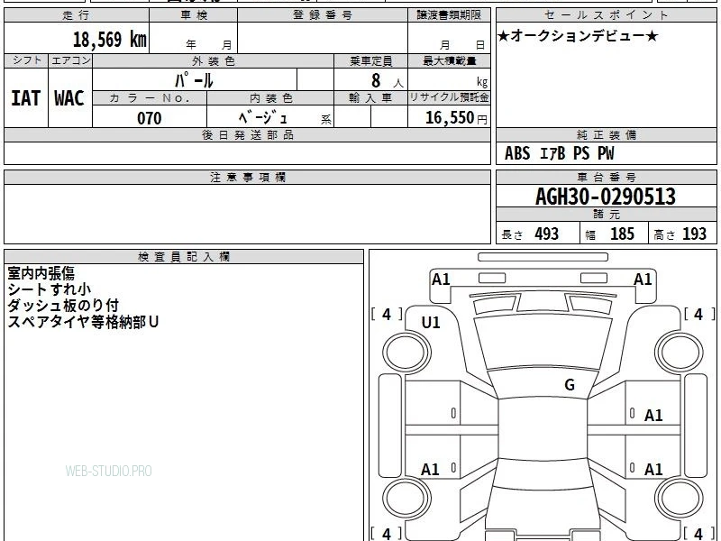Viewport: 721px width, 541px height.
Task: Click inspector note 室内内張傷
Action: pyautogui.click(x=41, y=273)
